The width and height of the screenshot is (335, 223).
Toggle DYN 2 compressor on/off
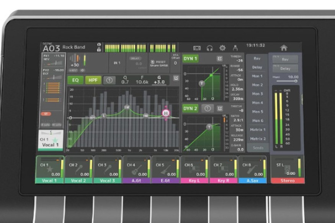click(190, 108)
